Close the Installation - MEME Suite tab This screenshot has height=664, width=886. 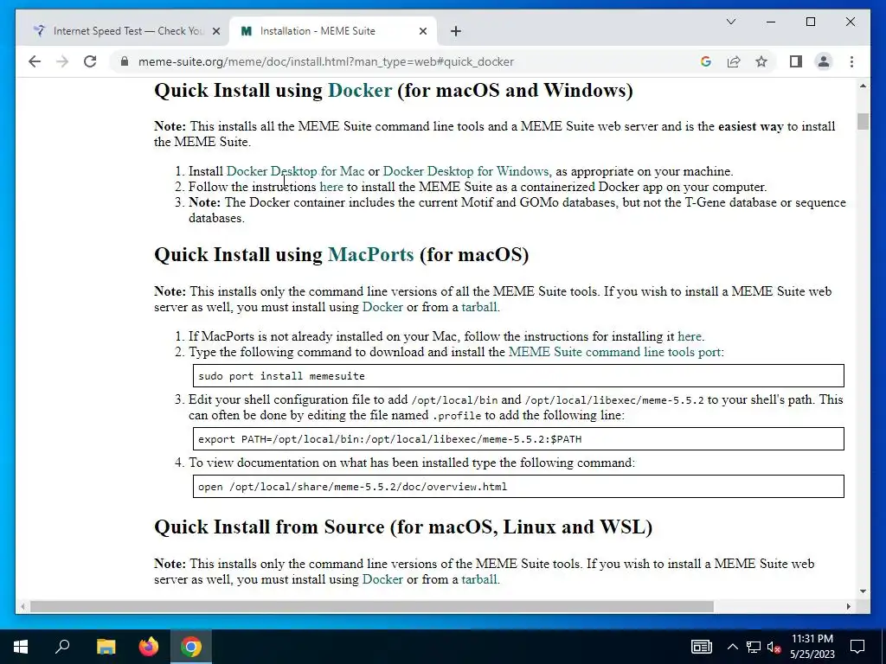point(422,31)
